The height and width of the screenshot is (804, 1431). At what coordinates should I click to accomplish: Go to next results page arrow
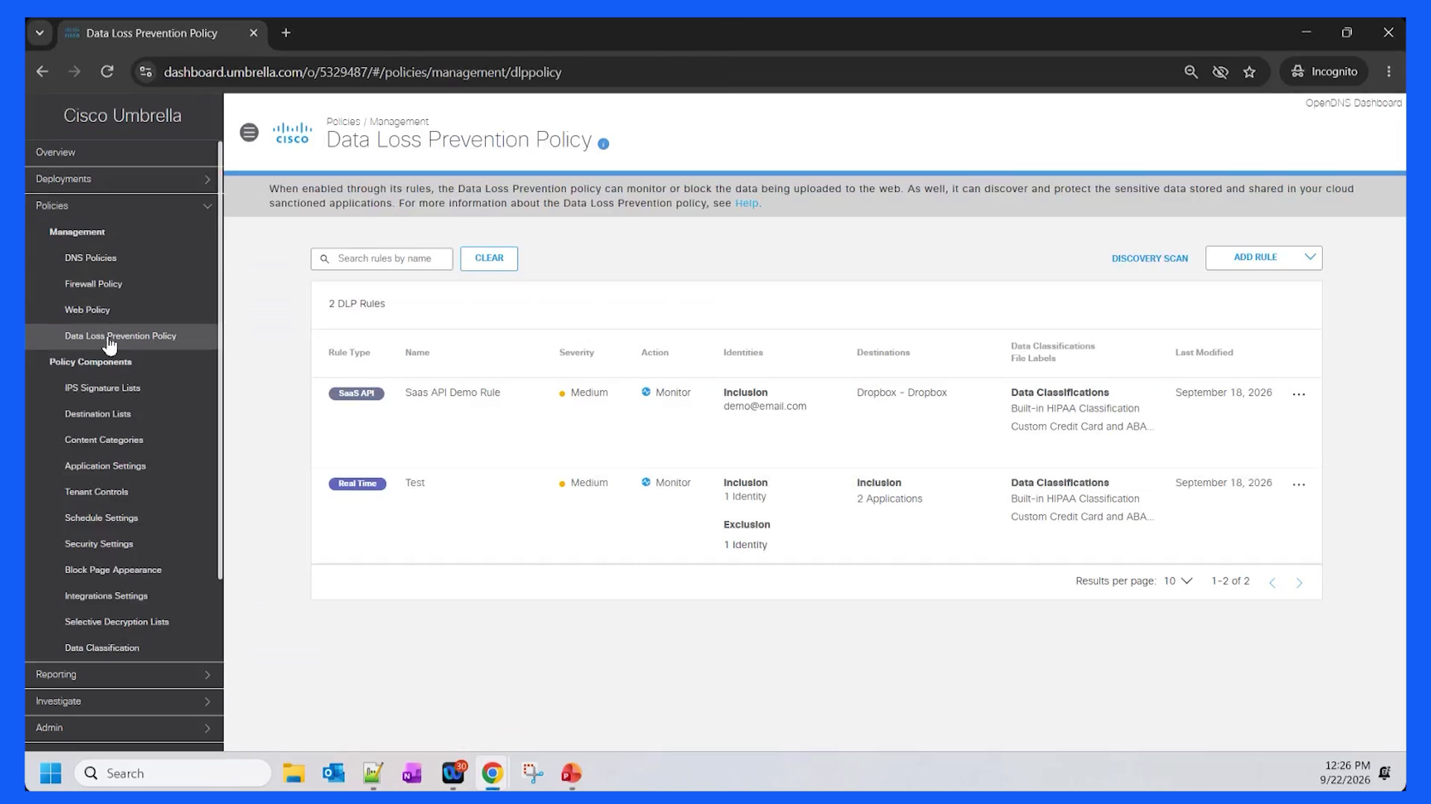[1299, 583]
